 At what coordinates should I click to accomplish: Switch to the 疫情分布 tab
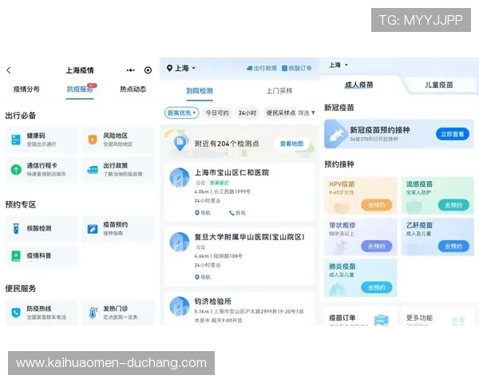coord(26,89)
